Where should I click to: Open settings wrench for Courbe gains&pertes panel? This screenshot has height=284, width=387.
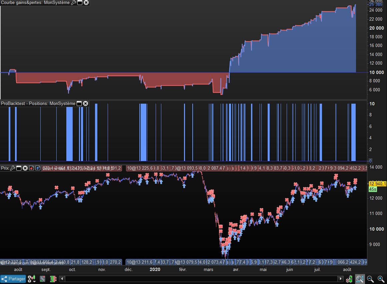pyautogui.click(x=74, y=3)
